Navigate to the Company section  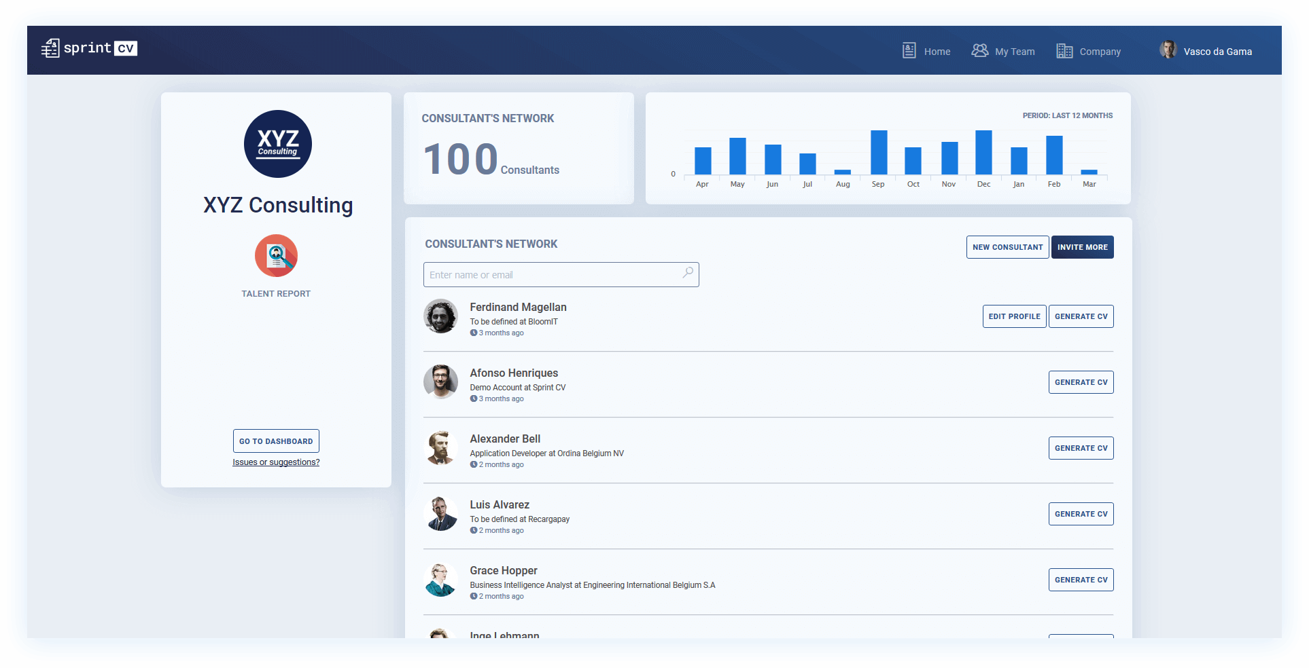[x=1089, y=52]
